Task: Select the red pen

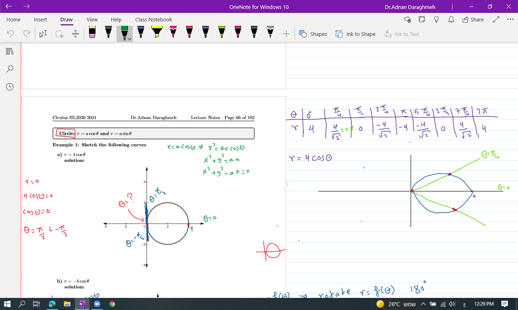Action: coord(189,32)
